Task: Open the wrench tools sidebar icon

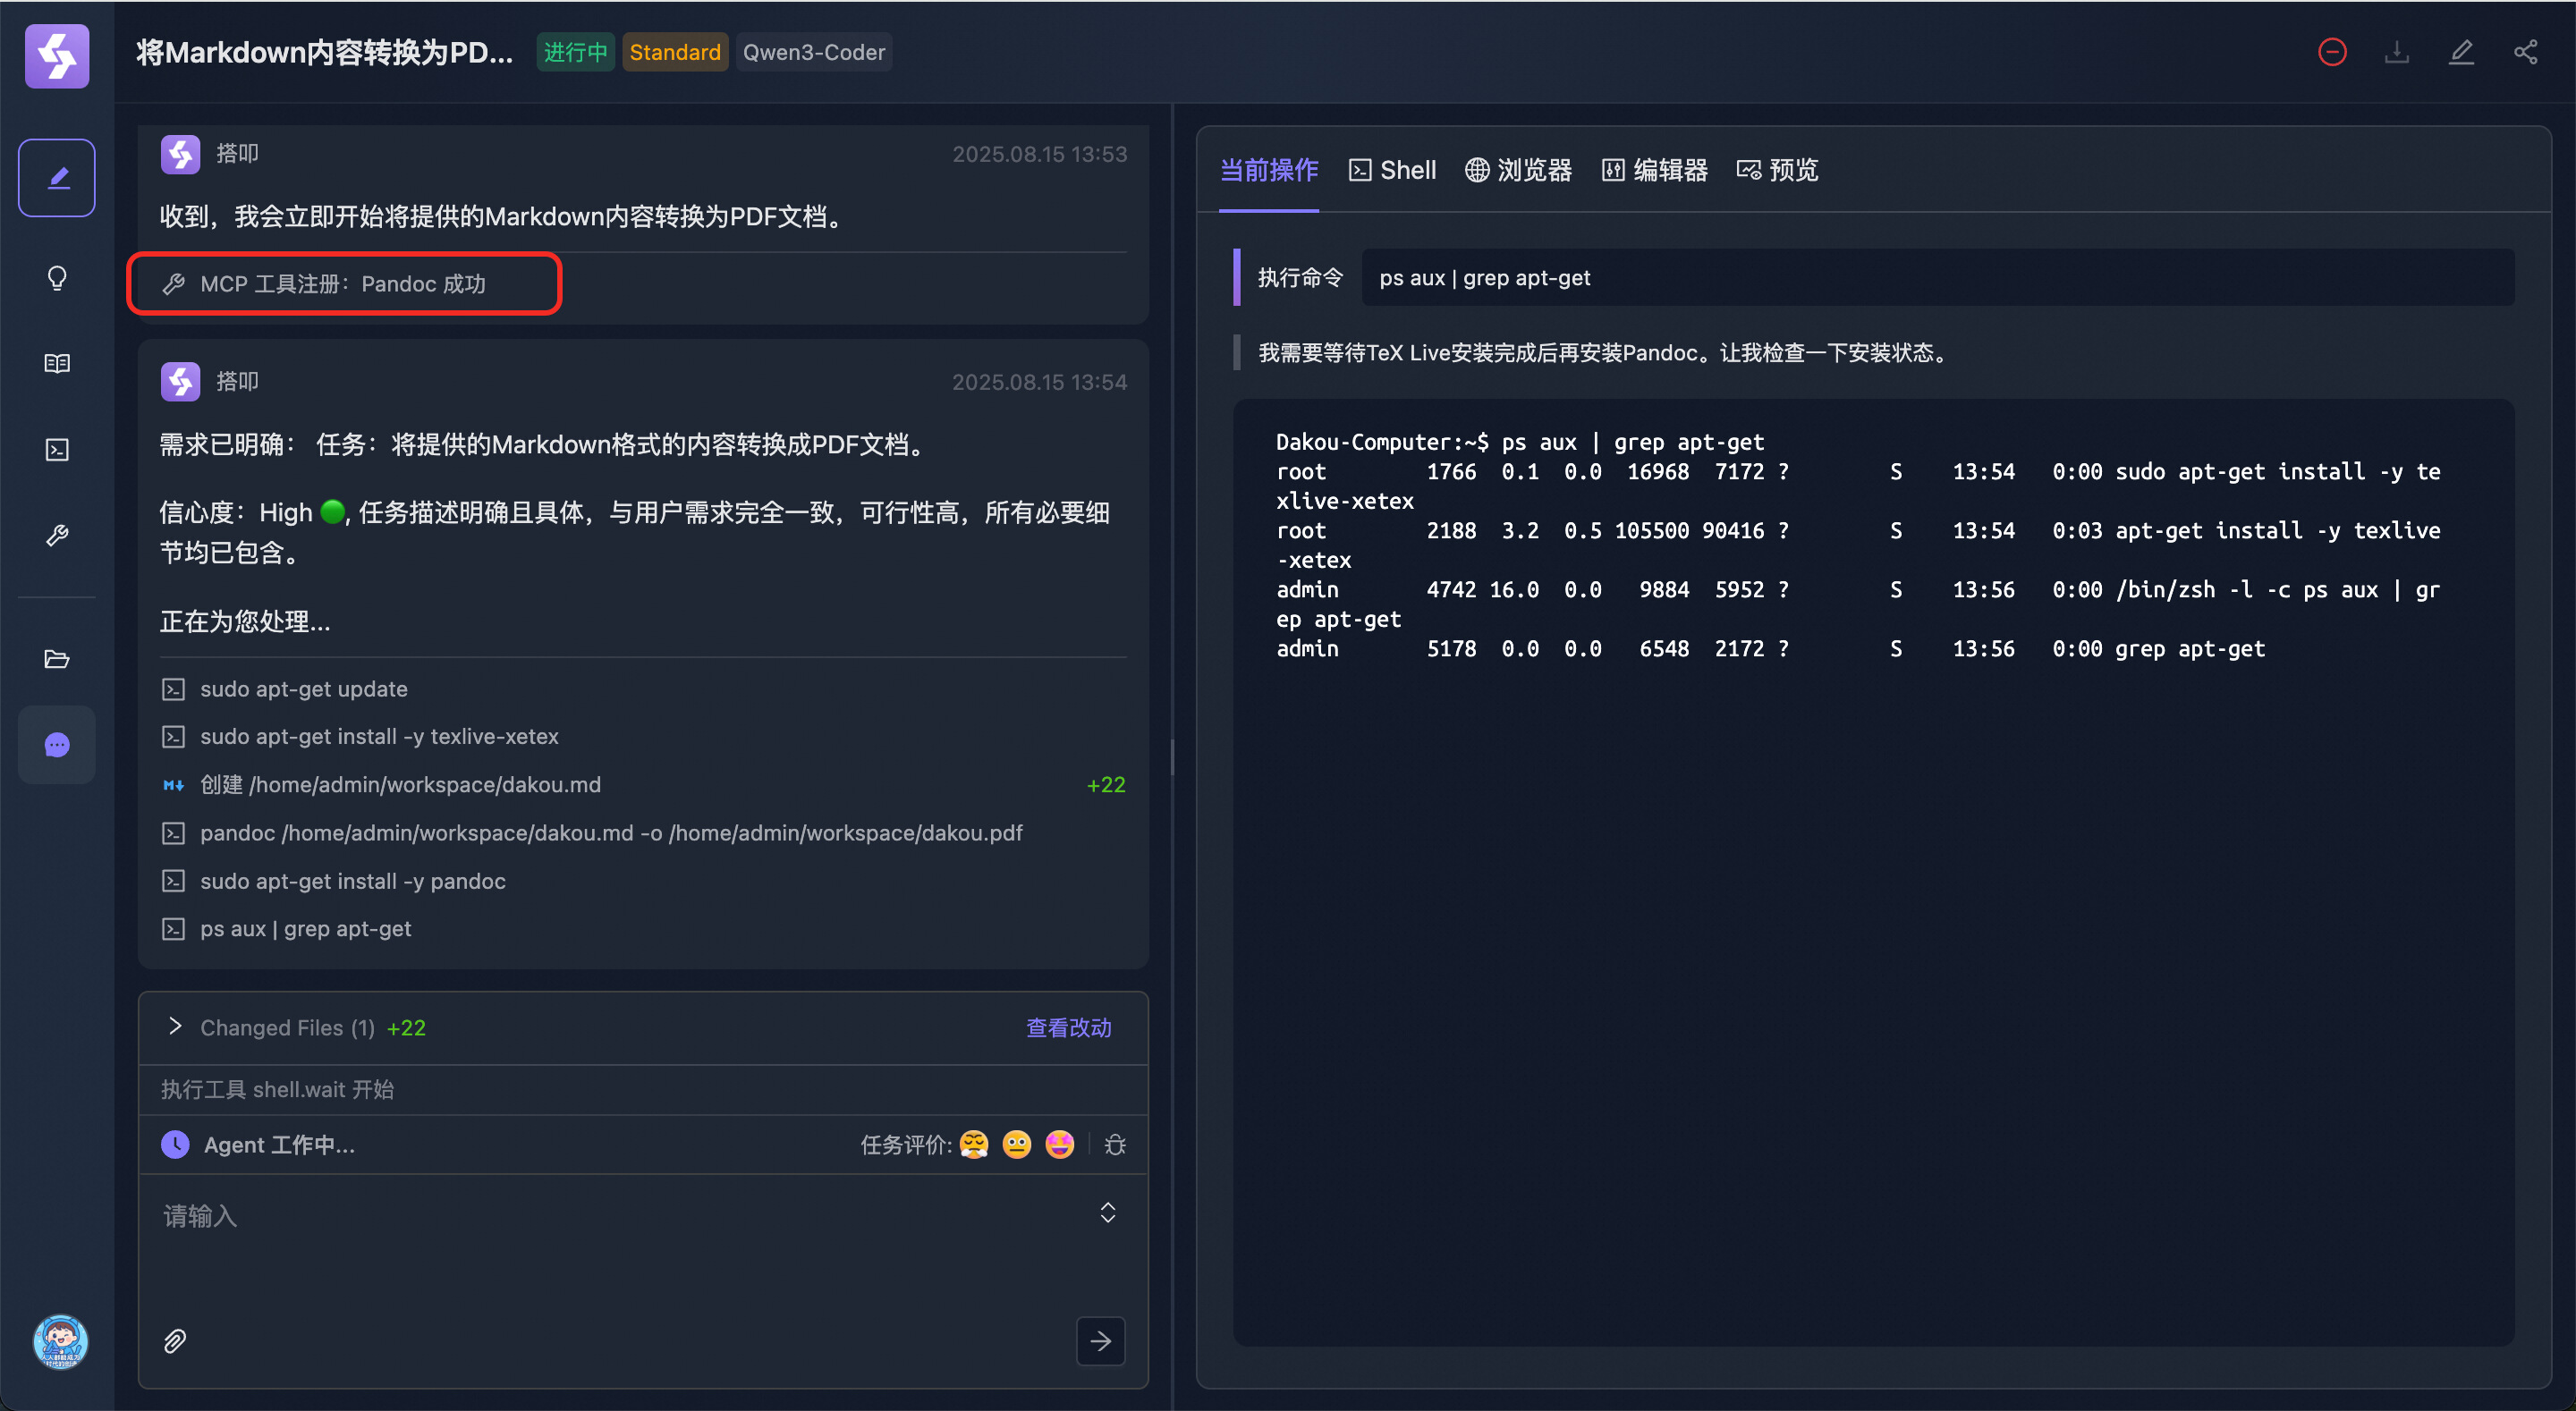Action: [57, 536]
